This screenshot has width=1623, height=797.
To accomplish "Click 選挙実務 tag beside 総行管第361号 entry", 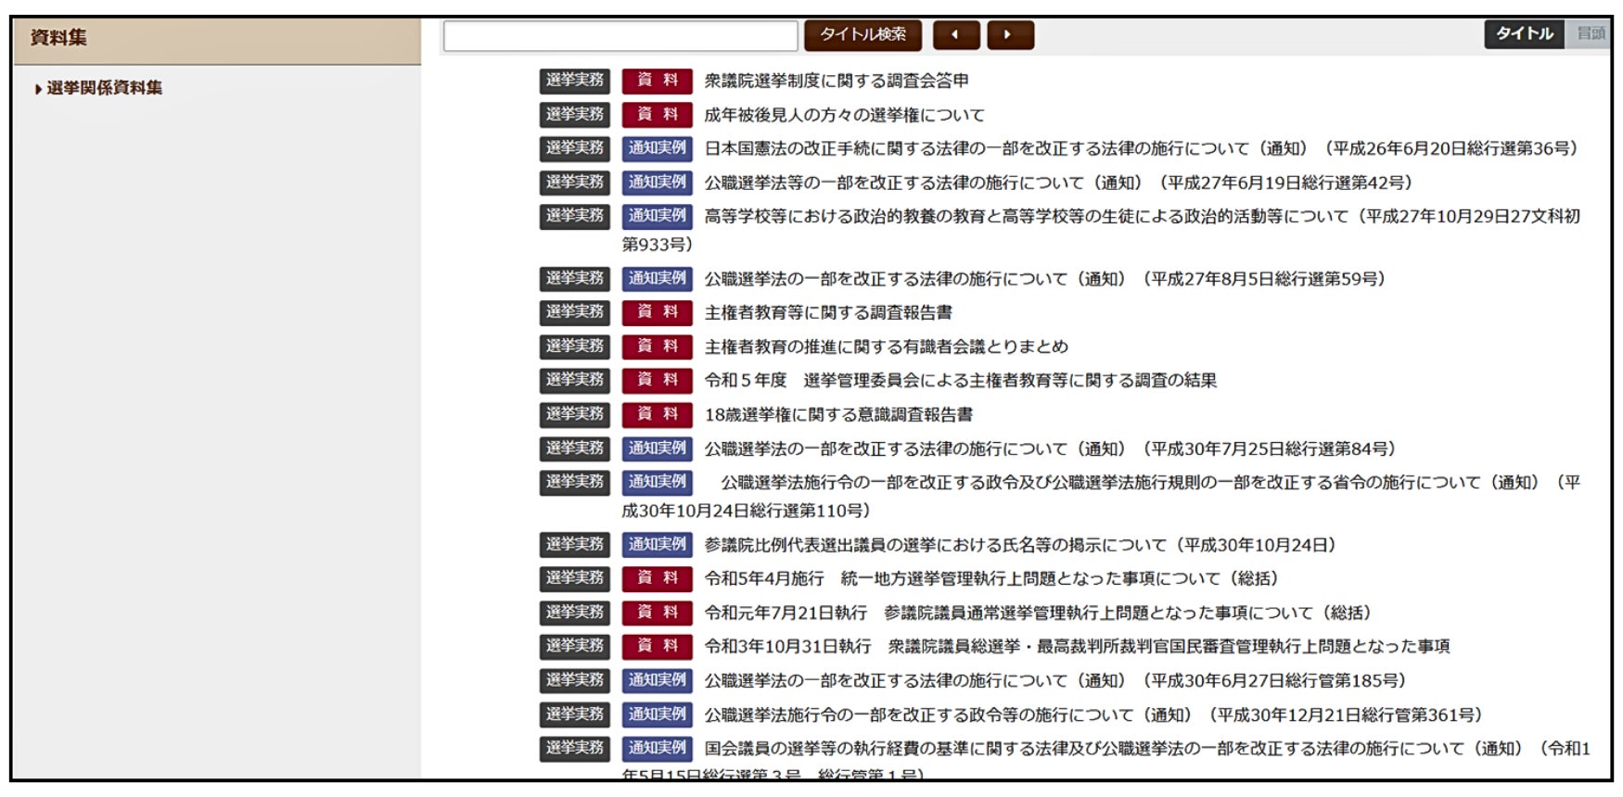I will pos(575,715).
